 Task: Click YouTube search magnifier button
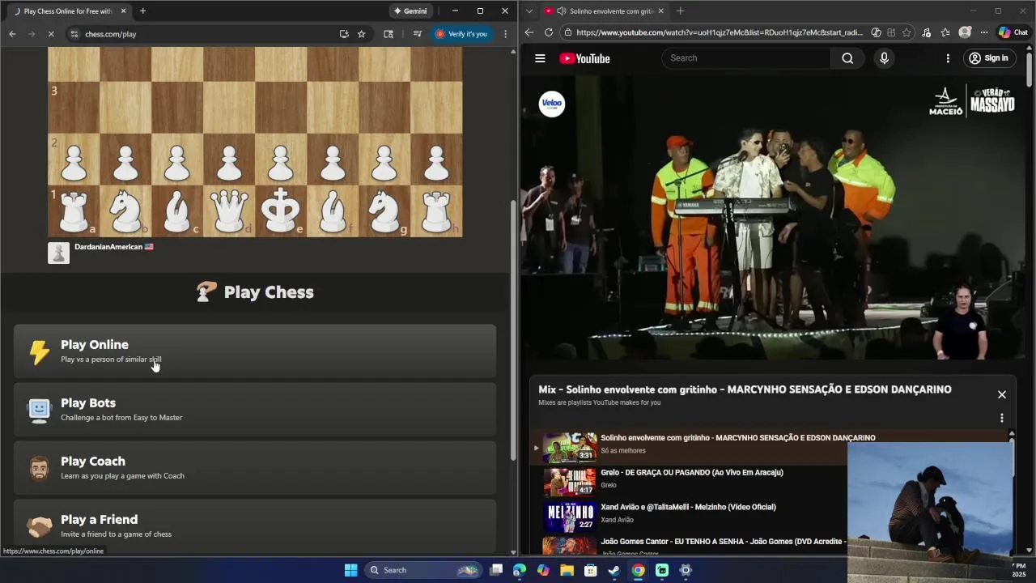point(847,58)
